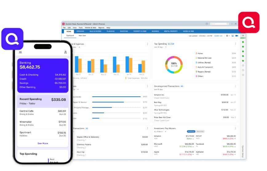Collapse the right sidebar with the arrow icon
The width and height of the screenshot is (267, 171).
(x=243, y=36)
